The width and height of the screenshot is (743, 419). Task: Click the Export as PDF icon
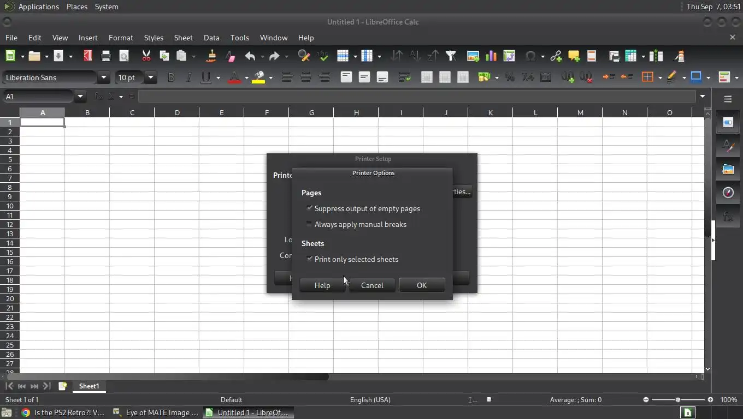tap(87, 56)
